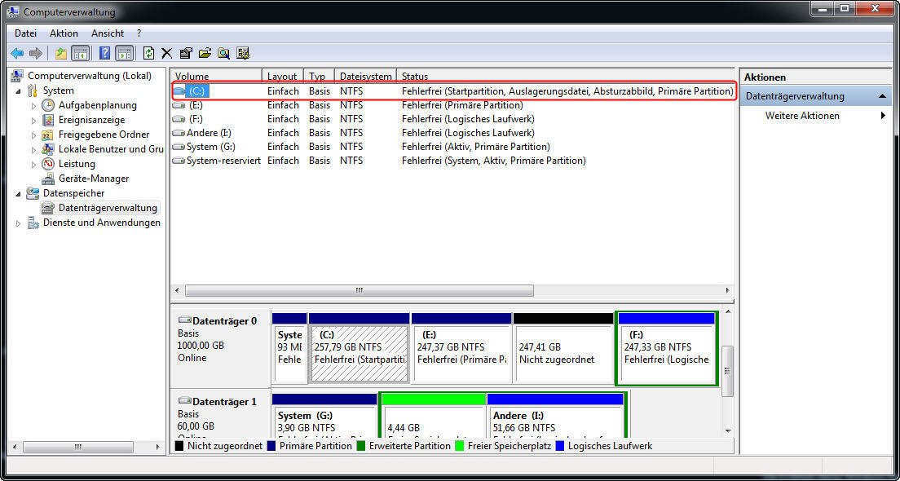Toggle the action pane toolbar button
900x481 pixels.
(124, 53)
